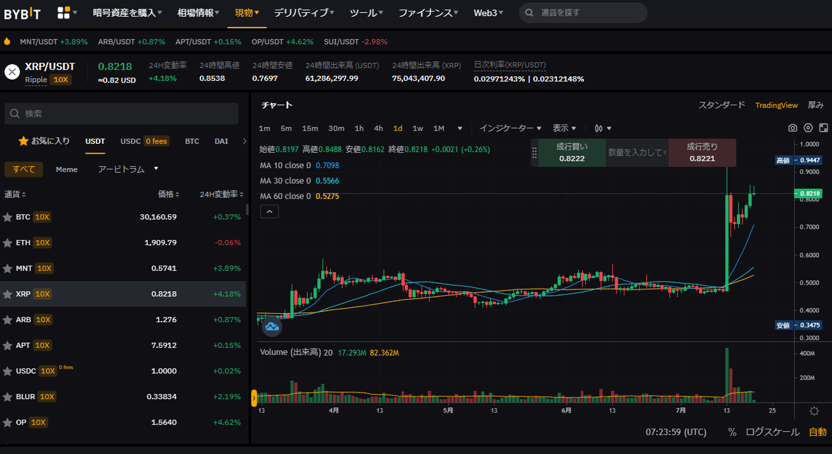This screenshot has width=832, height=454.
Task: Open アービトラム category dropdown
Action: click(x=128, y=169)
